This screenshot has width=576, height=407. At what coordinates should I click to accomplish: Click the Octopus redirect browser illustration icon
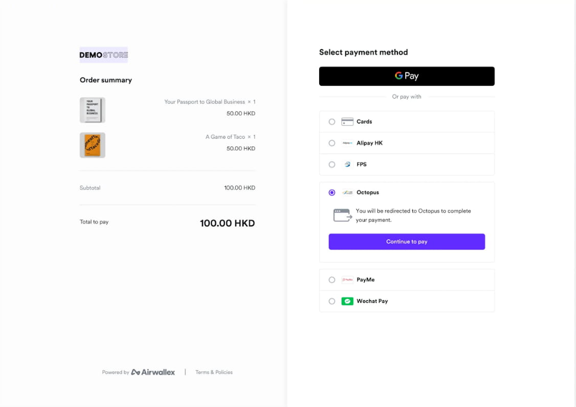click(x=341, y=214)
